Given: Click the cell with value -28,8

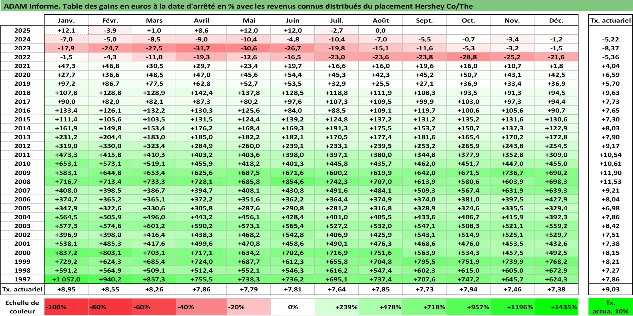Looking at the screenshot, I should [x=468, y=57].
